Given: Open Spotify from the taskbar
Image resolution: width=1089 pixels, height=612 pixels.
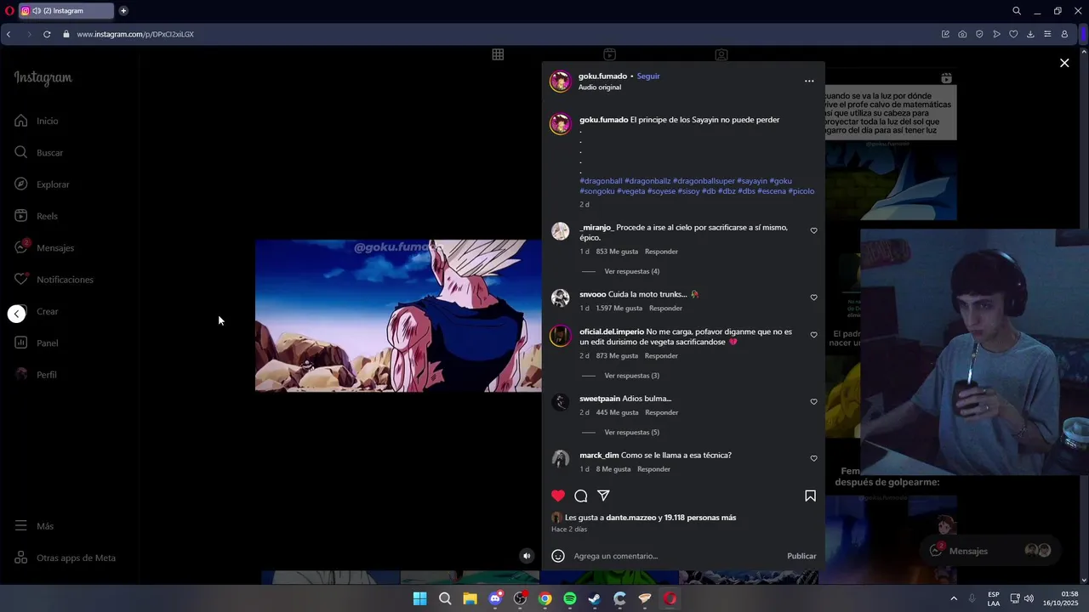Looking at the screenshot, I should 570,598.
